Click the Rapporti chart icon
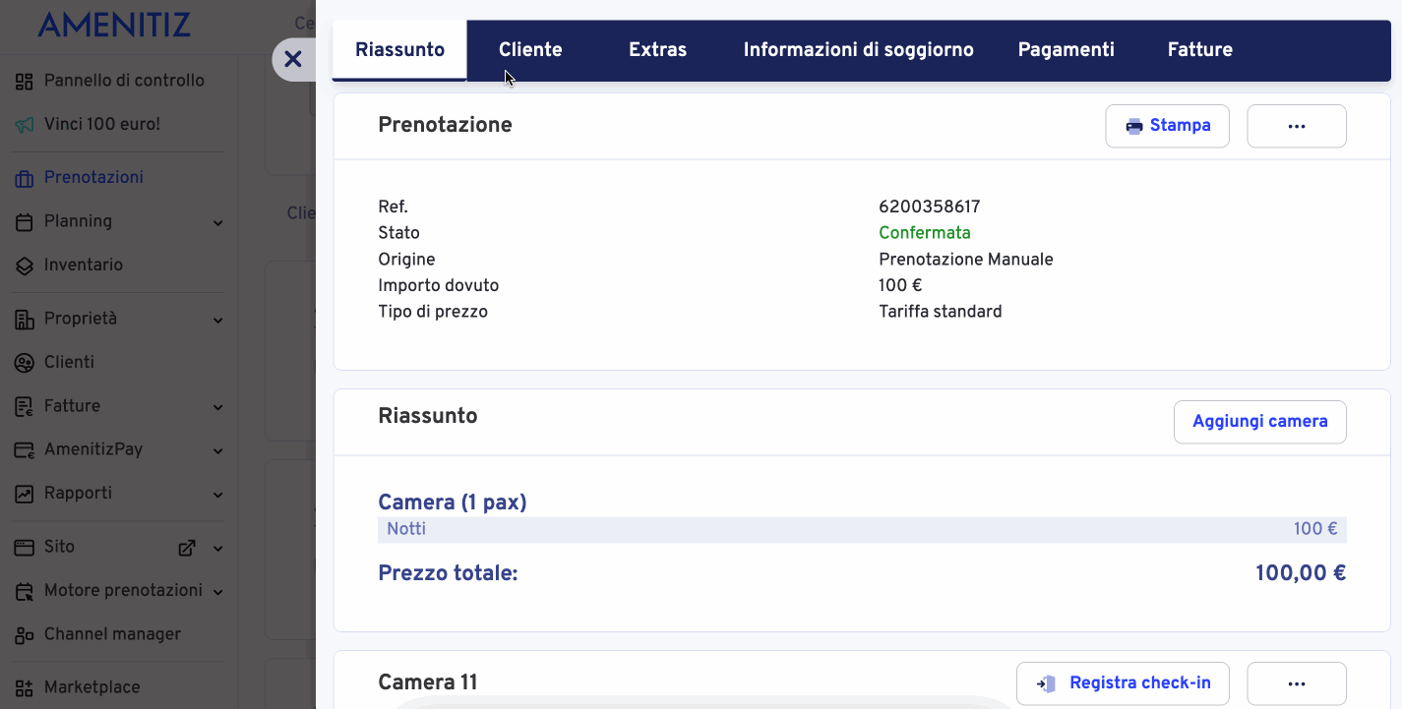The image size is (1402, 709). click(25, 494)
